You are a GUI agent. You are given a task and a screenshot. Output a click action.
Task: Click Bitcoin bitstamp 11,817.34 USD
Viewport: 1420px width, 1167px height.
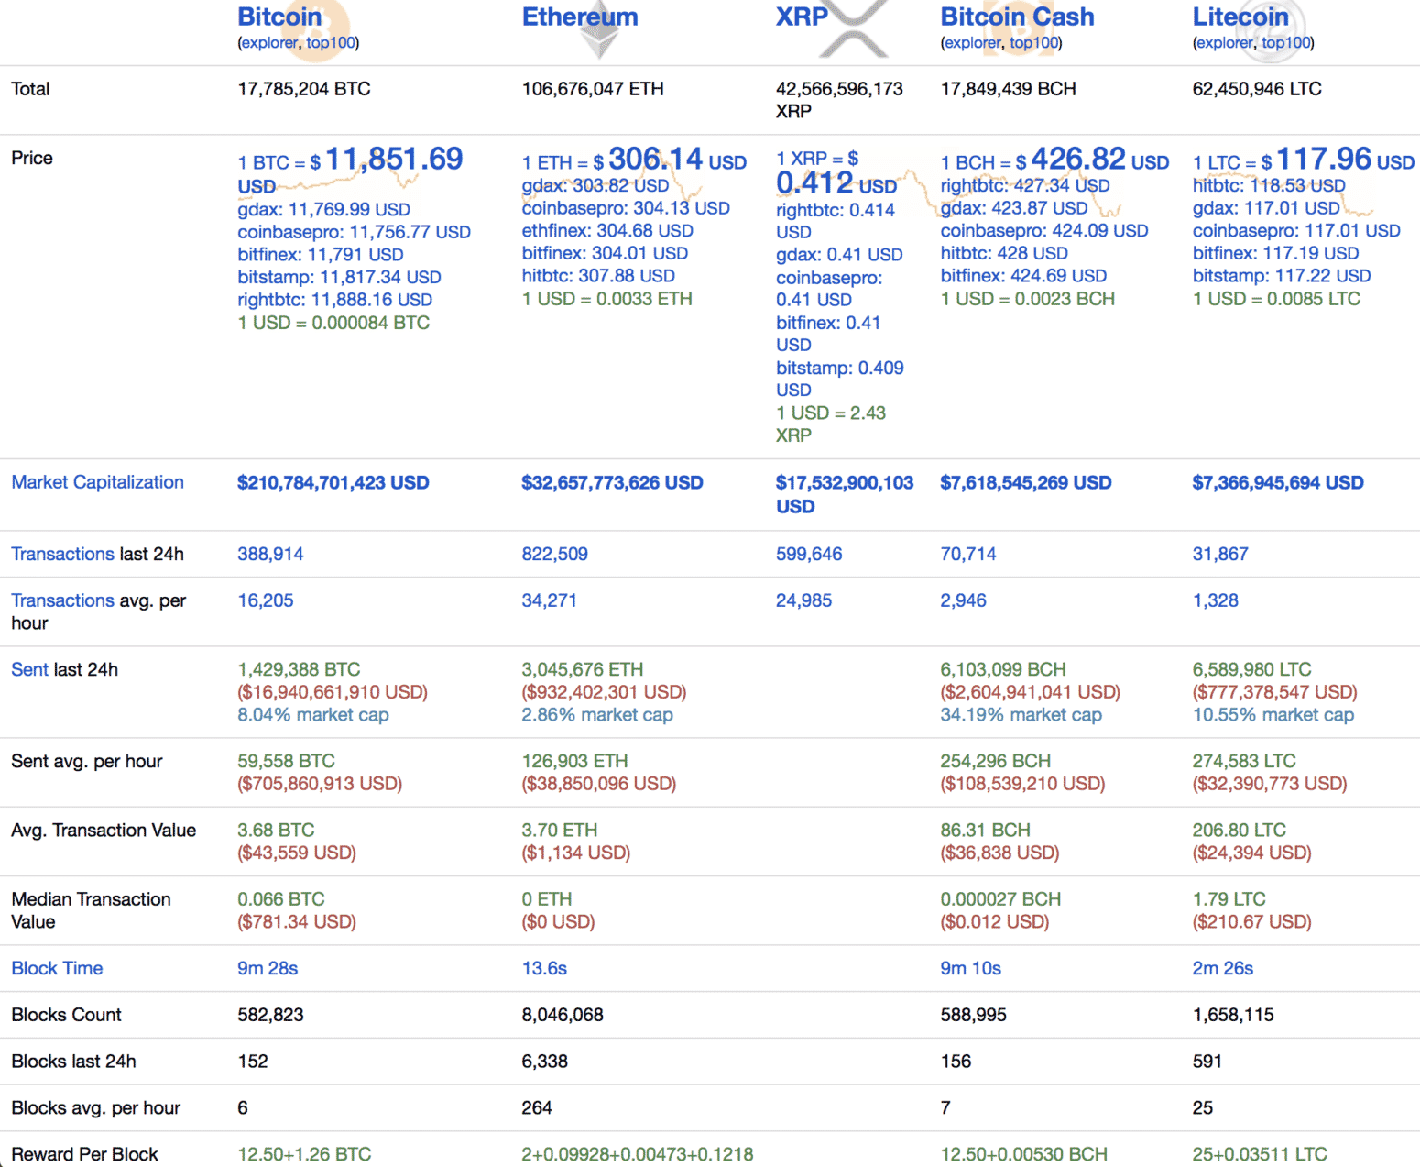tap(339, 277)
